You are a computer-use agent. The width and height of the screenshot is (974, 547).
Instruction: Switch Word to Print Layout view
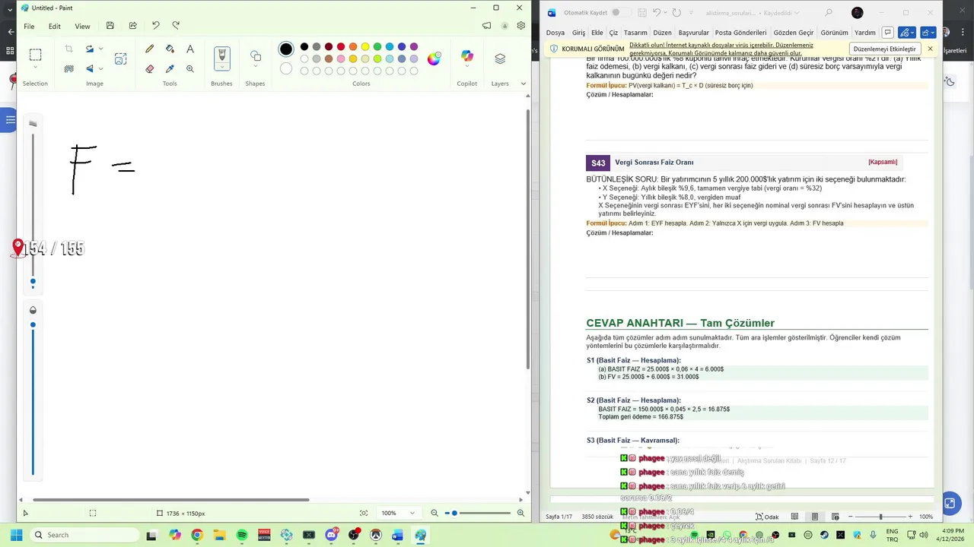(815, 517)
